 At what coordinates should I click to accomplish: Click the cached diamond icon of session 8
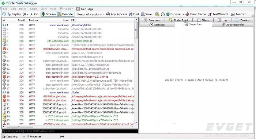coord(4,53)
